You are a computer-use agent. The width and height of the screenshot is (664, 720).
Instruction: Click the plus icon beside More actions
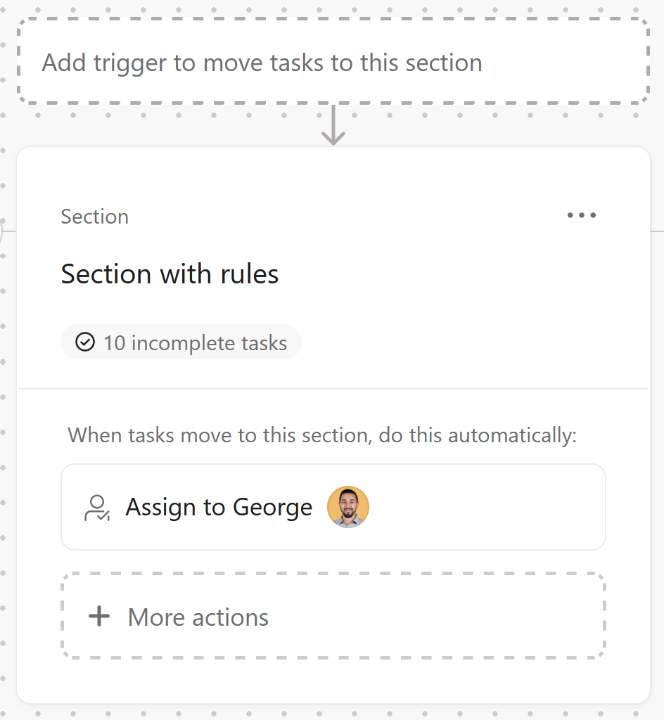pos(99,617)
